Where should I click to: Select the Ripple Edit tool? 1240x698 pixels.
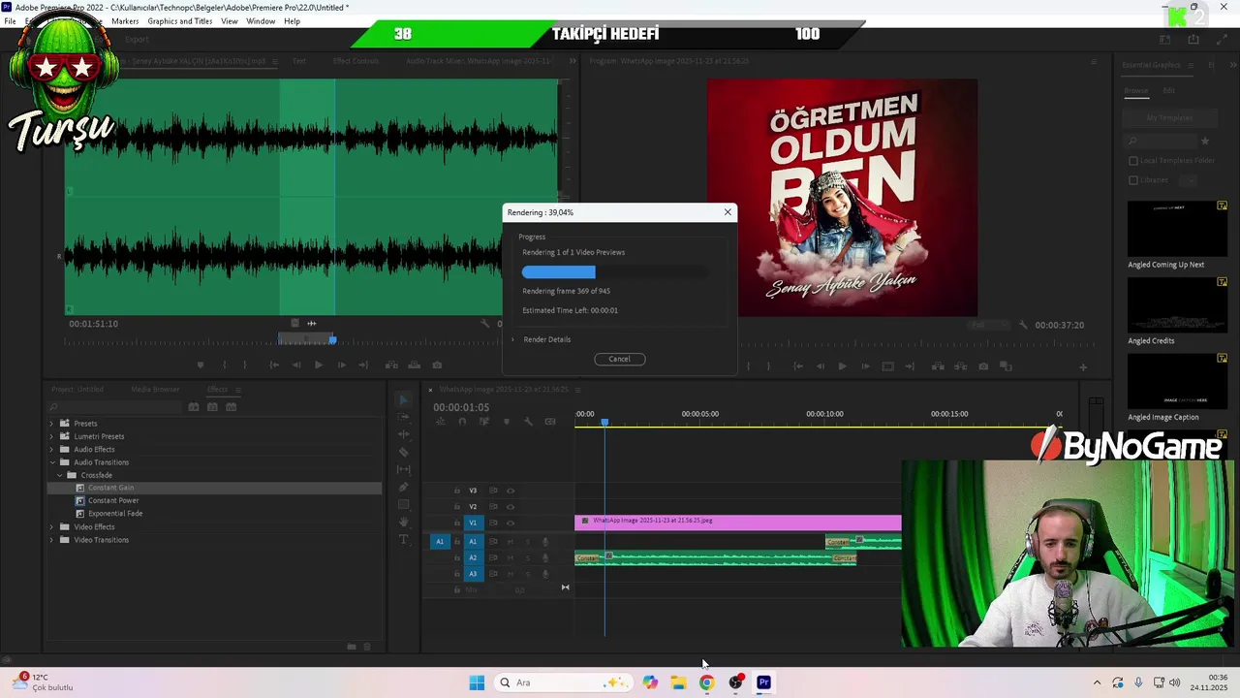[404, 434]
